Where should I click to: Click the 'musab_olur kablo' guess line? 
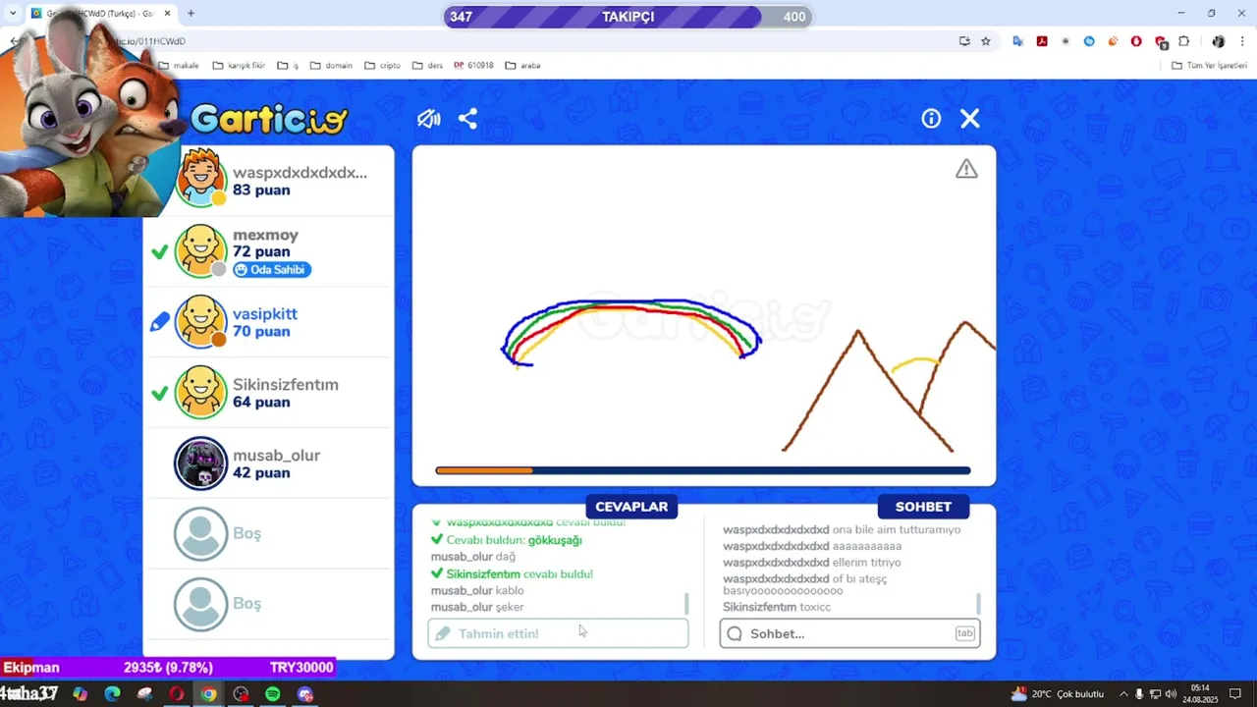pyautogui.click(x=477, y=590)
